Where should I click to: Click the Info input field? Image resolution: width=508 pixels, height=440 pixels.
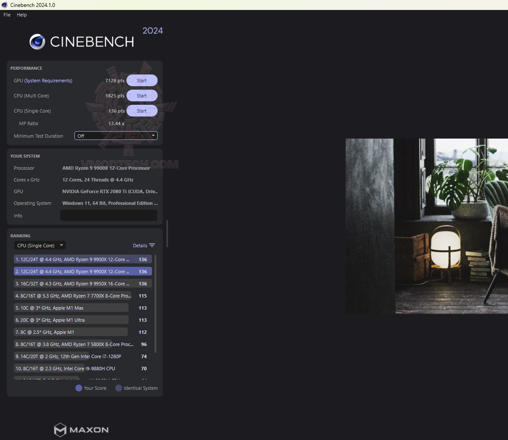coord(109,216)
